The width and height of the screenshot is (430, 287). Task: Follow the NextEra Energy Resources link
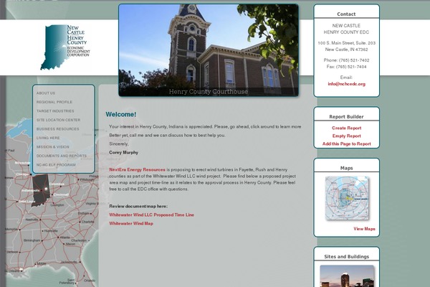point(137,170)
